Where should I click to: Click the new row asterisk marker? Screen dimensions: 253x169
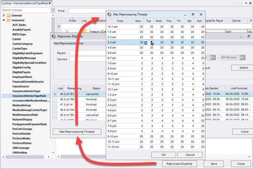pos(59,27)
